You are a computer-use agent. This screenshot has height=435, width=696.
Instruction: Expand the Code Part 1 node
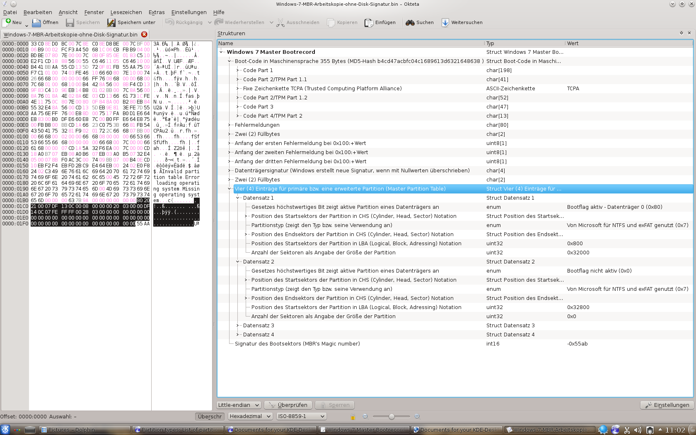237,70
